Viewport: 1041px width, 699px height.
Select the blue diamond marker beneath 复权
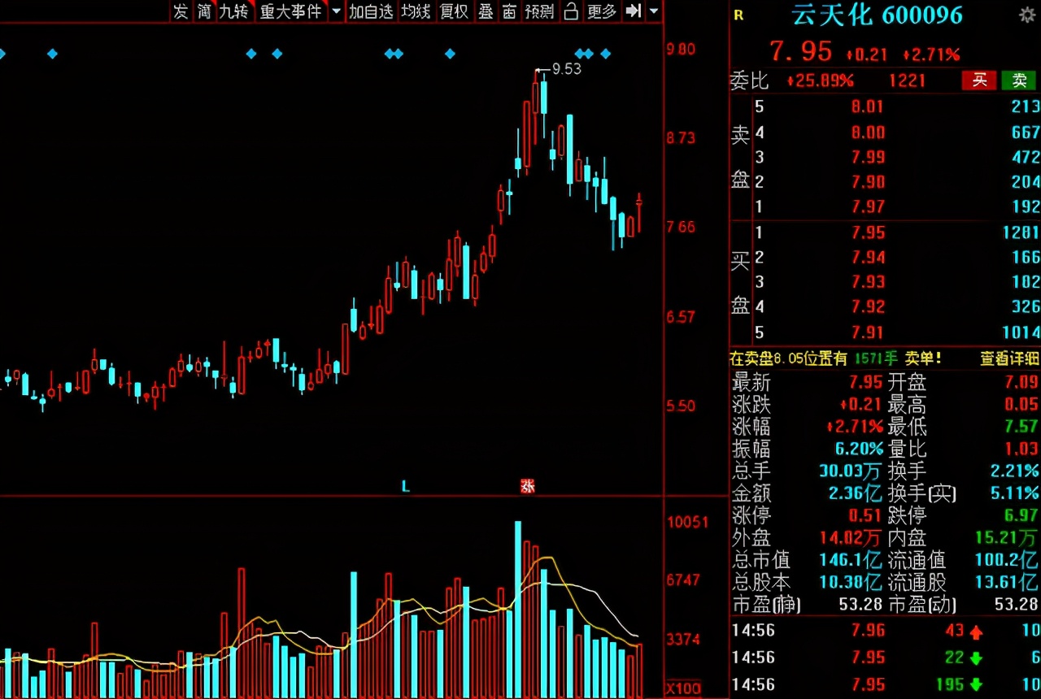click(450, 54)
